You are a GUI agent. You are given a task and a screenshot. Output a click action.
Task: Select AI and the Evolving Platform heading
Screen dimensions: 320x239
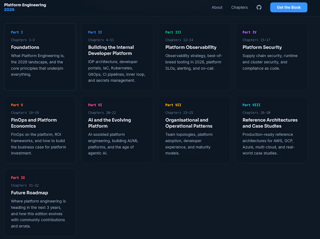click(x=110, y=123)
